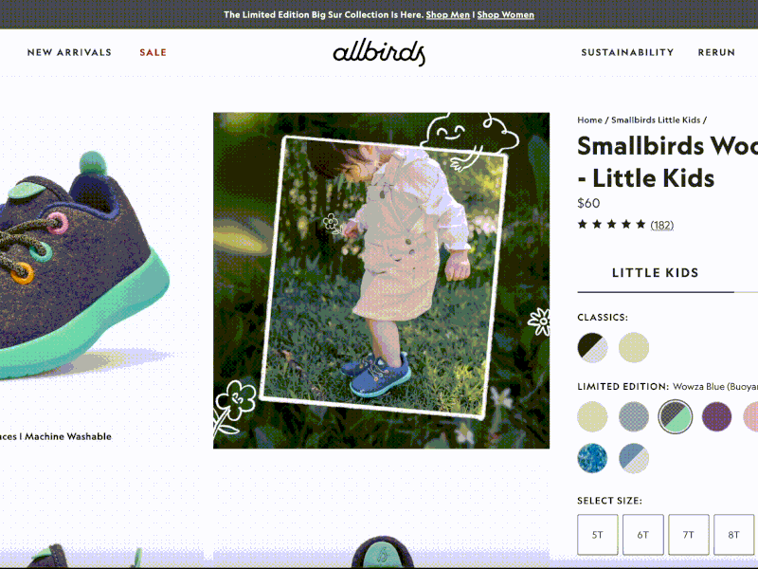Open the Sale menu item
This screenshot has width=758, height=569.
(x=153, y=52)
